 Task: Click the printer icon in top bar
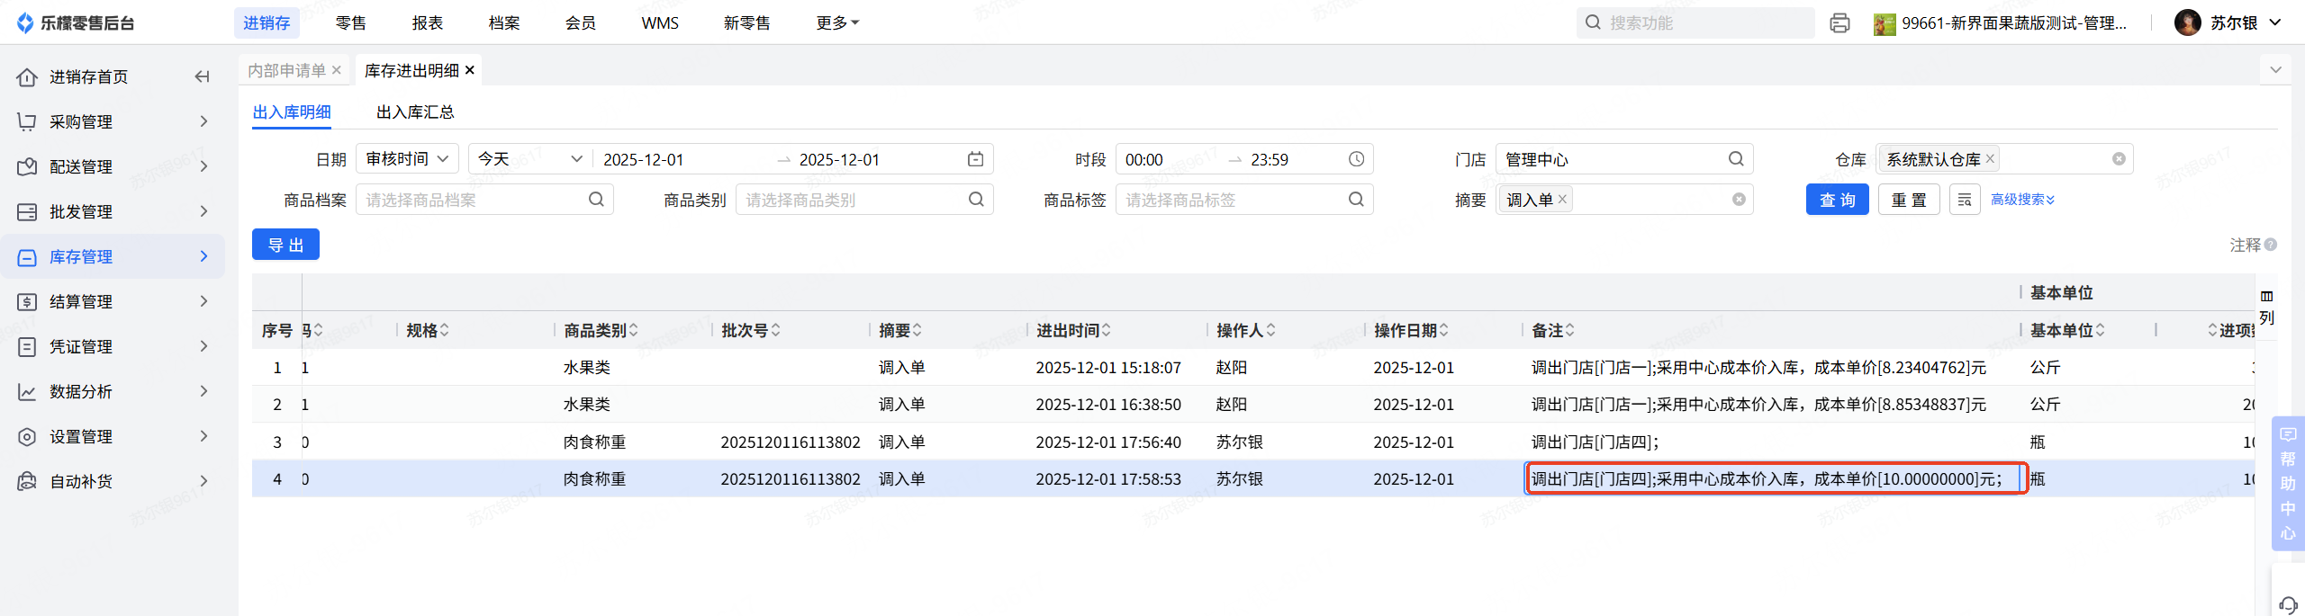(x=1839, y=23)
